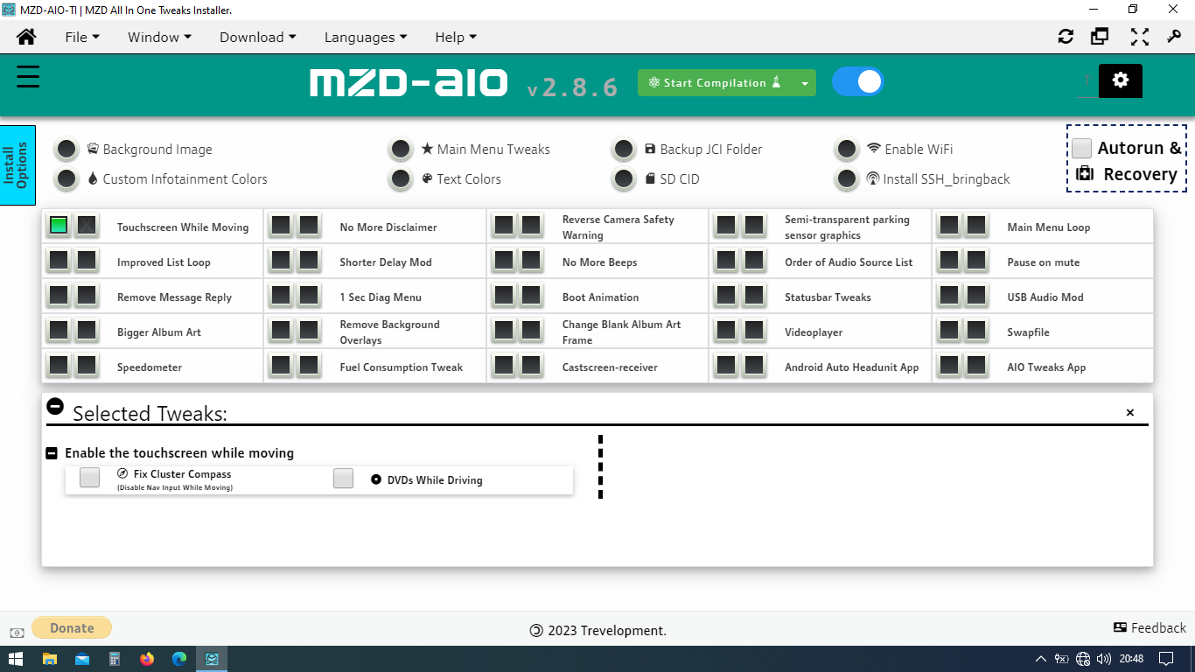Open the wrench tools icon
The height and width of the screenshot is (672, 1195).
[1174, 37]
